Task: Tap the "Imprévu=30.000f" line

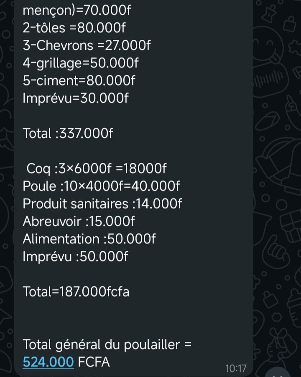Action: point(76,98)
